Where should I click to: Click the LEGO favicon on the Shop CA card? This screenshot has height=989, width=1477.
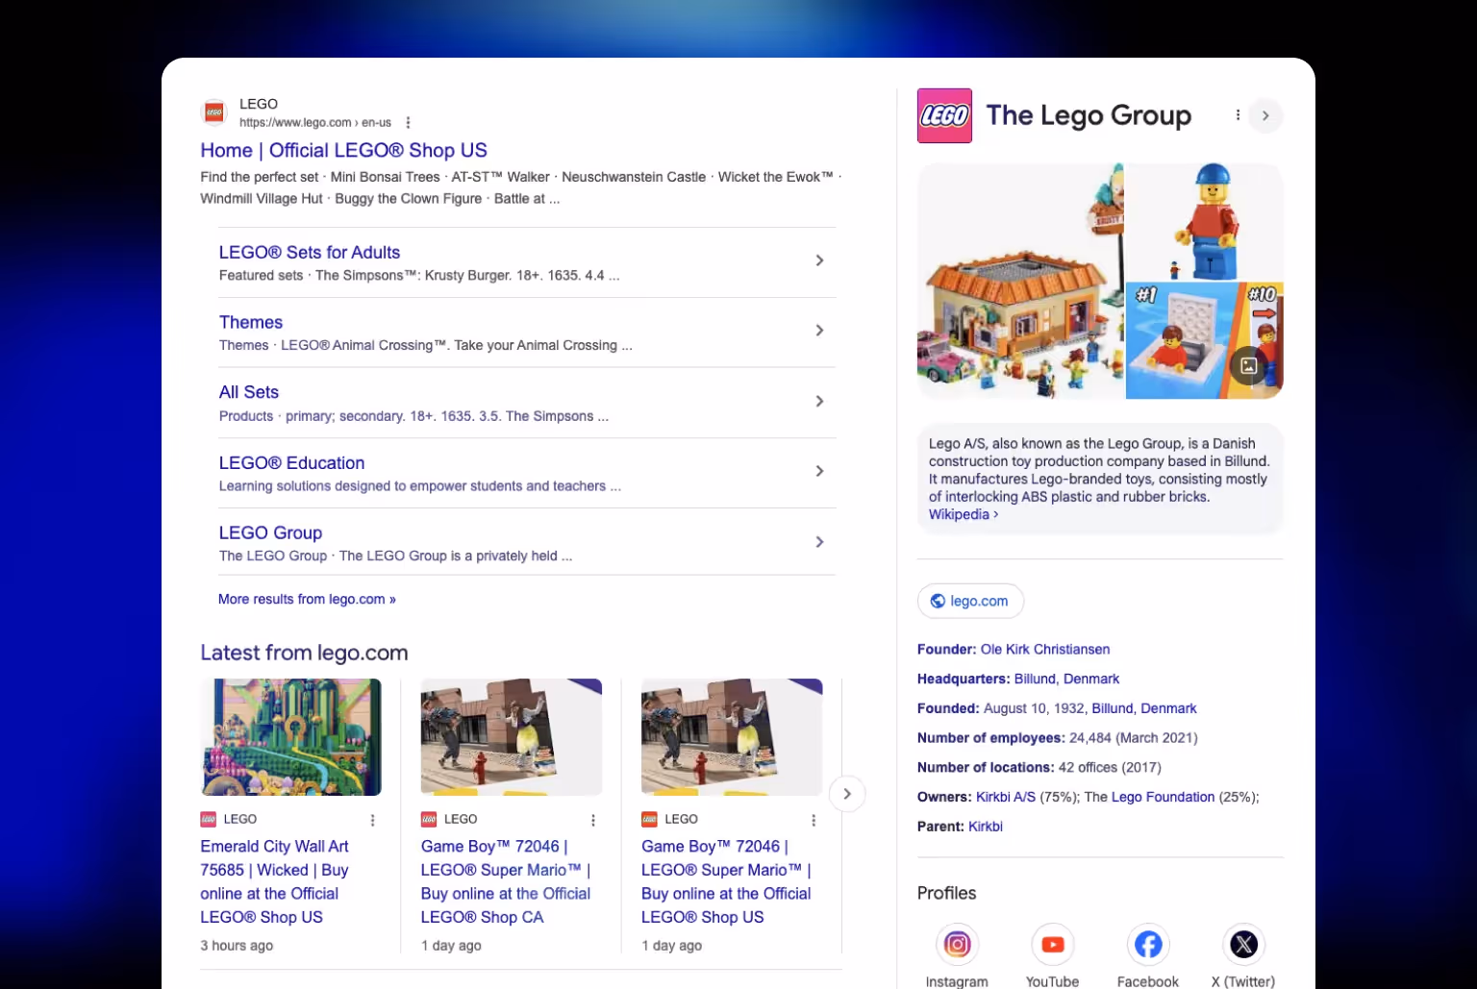(429, 819)
